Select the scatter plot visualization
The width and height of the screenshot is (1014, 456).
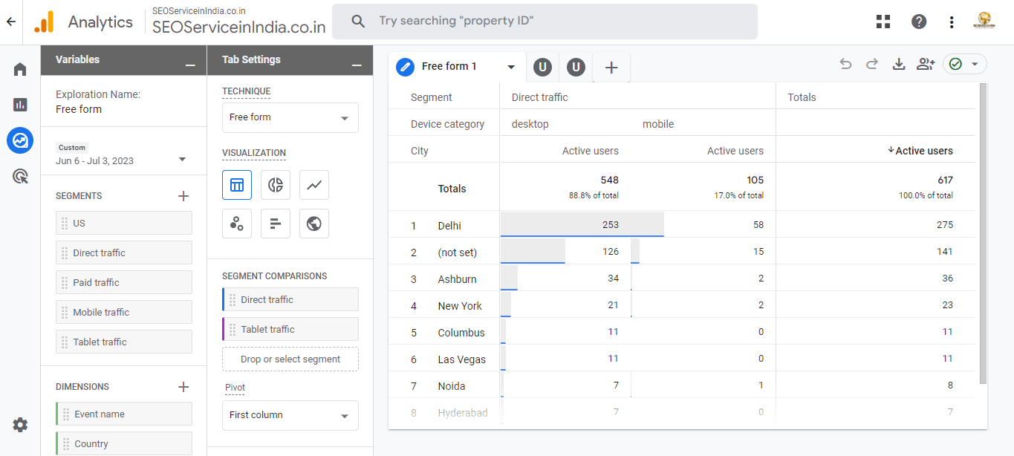pyautogui.click(x=237, y=224)
